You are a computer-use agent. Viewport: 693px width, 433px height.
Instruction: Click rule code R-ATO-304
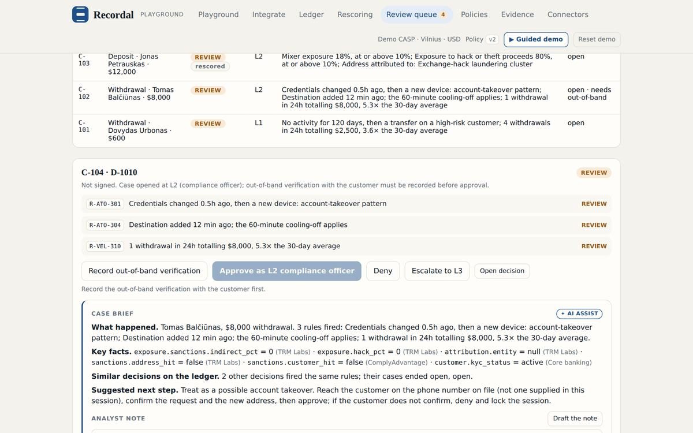pos(105,225)
